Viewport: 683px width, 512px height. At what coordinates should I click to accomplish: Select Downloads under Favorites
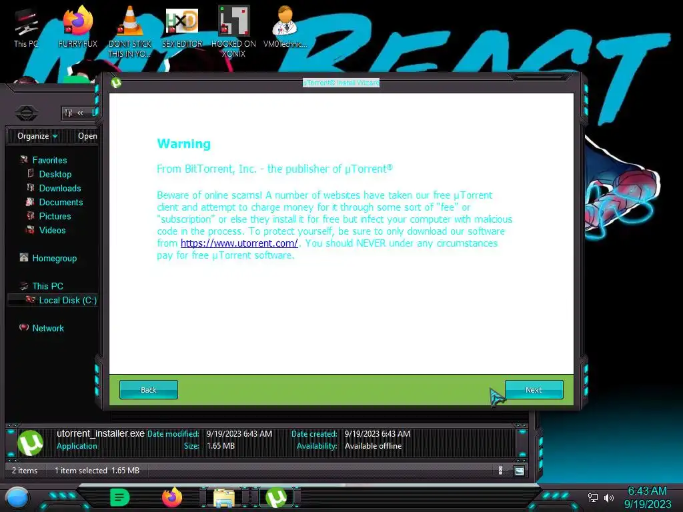click(x=59, y=188)
